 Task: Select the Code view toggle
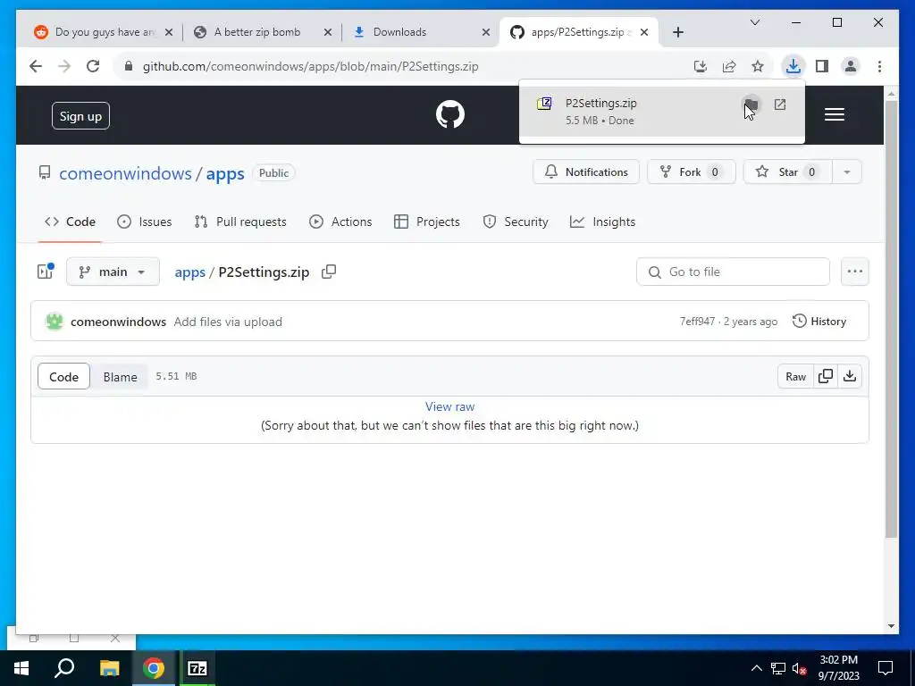(63, 377)
